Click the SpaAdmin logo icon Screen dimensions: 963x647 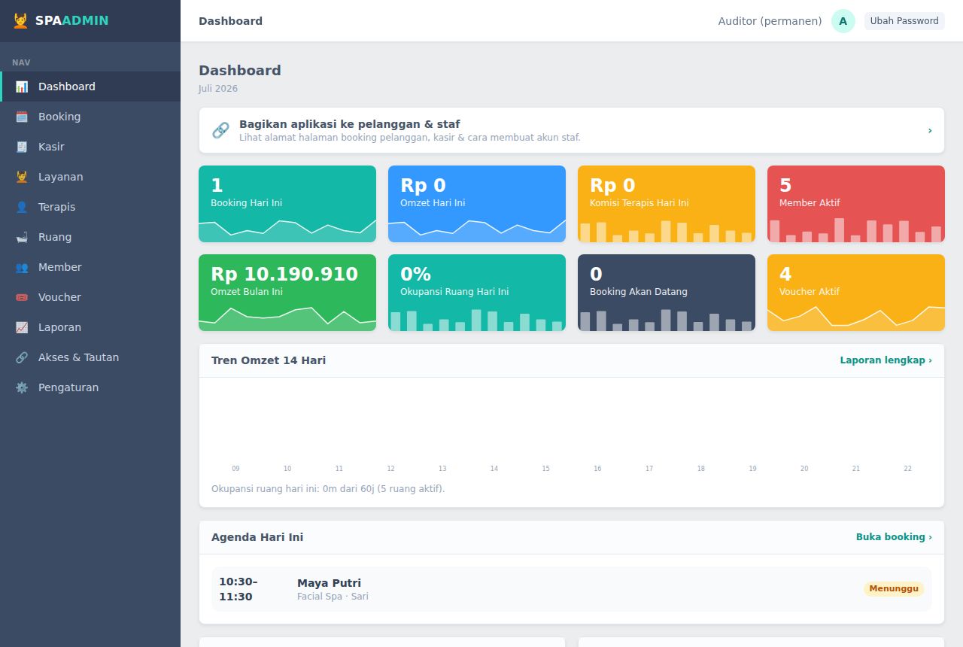tap(20, 21)
